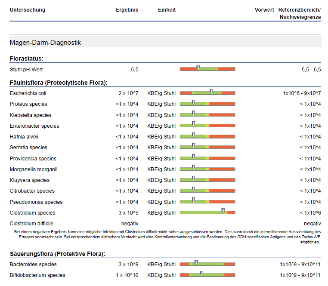Click the Ergebnis column header
Image resolution: width=328 pixels, height=286 pixels.
click(127, 10)
